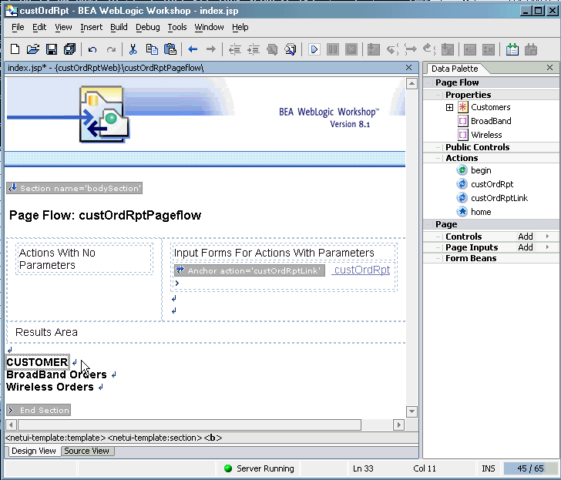Switch to Source View tab
Screen dimensions: 561x480
point(87,451)
